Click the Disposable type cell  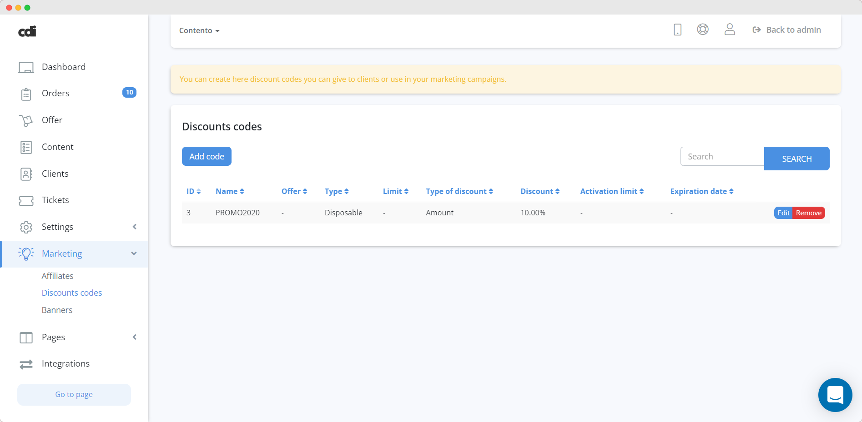[x=343, y=213]
